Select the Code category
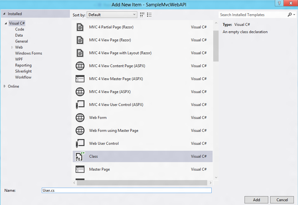The height and width of the screenshot is (205, 298). click(x=20, y=29)
